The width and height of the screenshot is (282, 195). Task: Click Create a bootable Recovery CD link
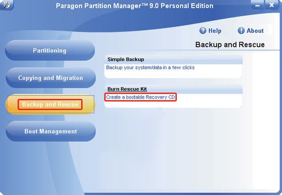(x=140, y=97)
